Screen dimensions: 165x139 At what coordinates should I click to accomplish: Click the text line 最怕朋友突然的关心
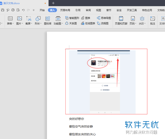coord(82,134)
